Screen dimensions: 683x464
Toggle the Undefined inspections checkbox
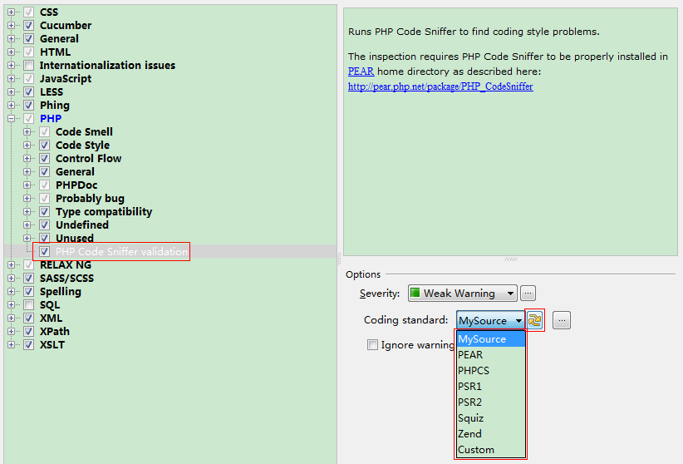click(44, 225)
